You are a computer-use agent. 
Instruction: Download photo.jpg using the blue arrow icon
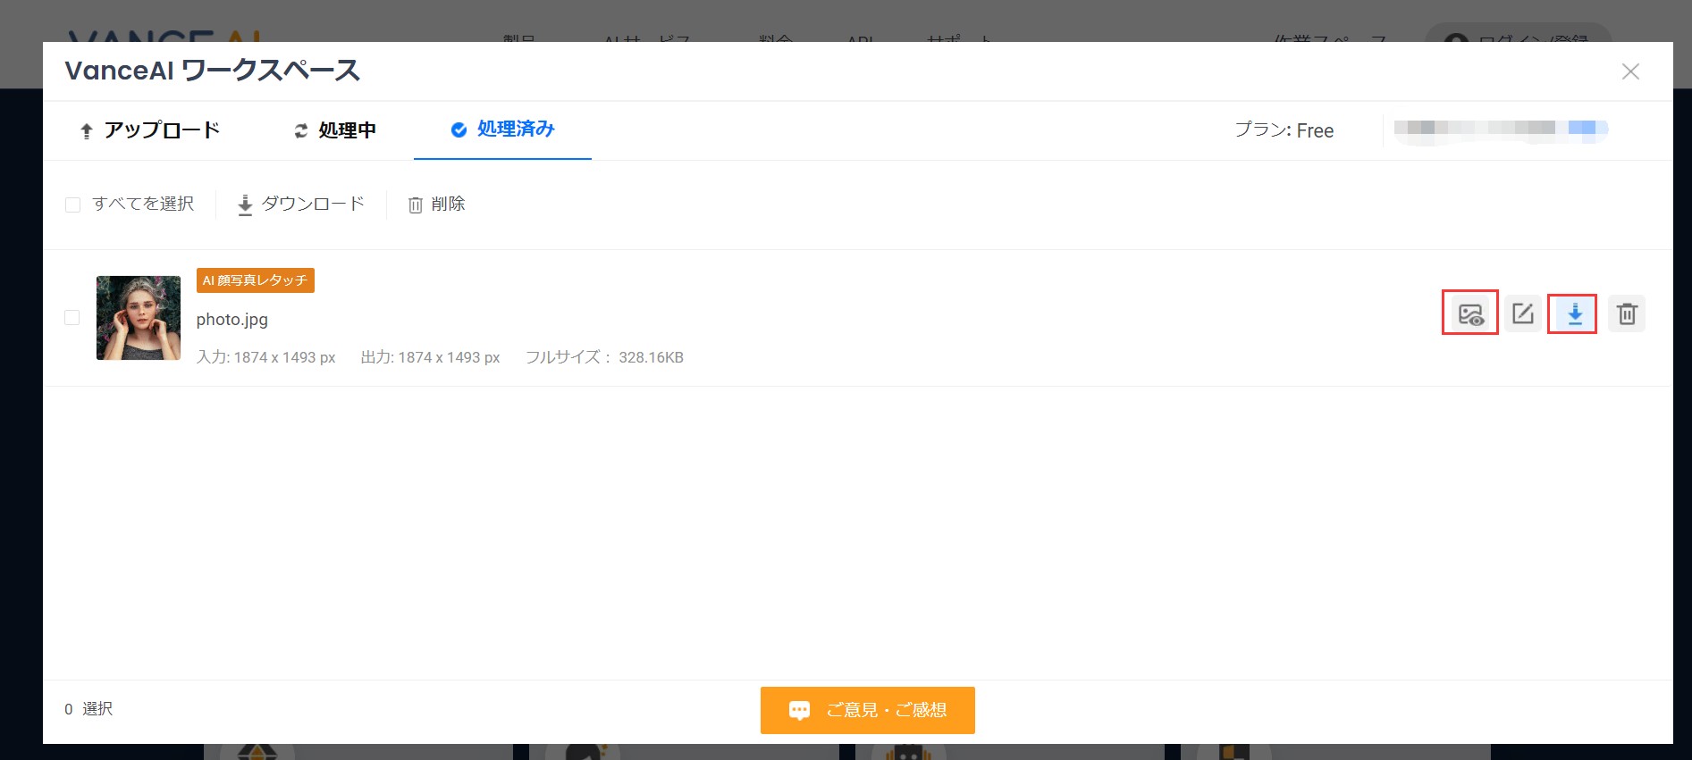click(x=1573, y=313)
